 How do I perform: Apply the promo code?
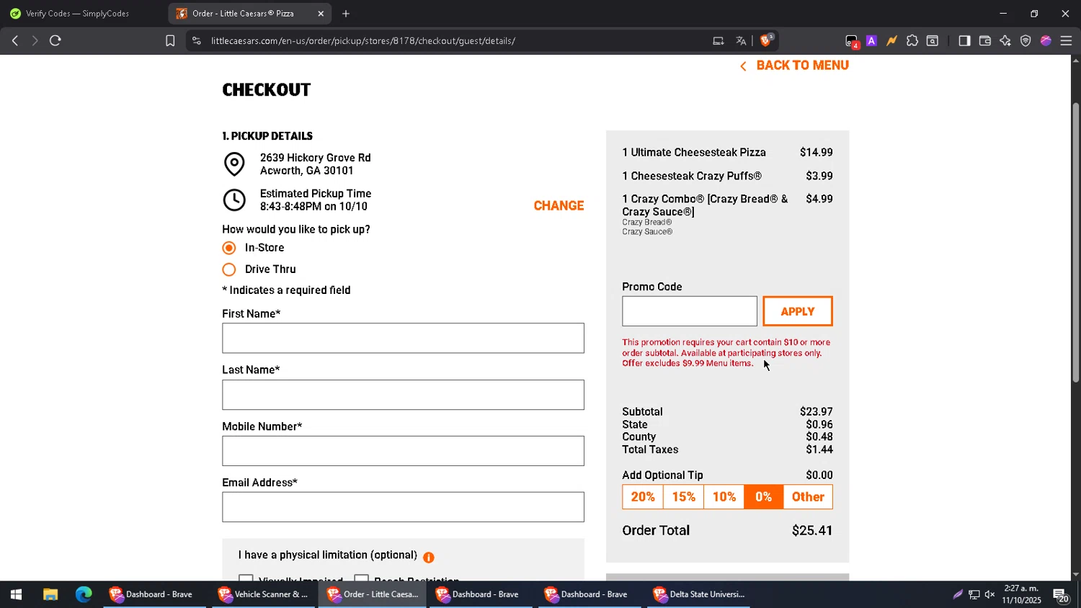(798, 311)
